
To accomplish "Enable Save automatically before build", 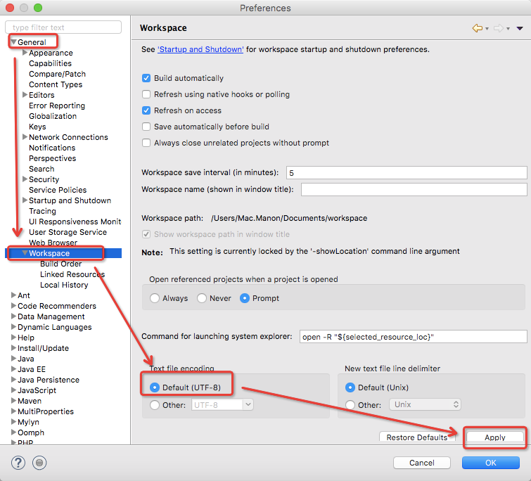I will (x=146, y=127).
